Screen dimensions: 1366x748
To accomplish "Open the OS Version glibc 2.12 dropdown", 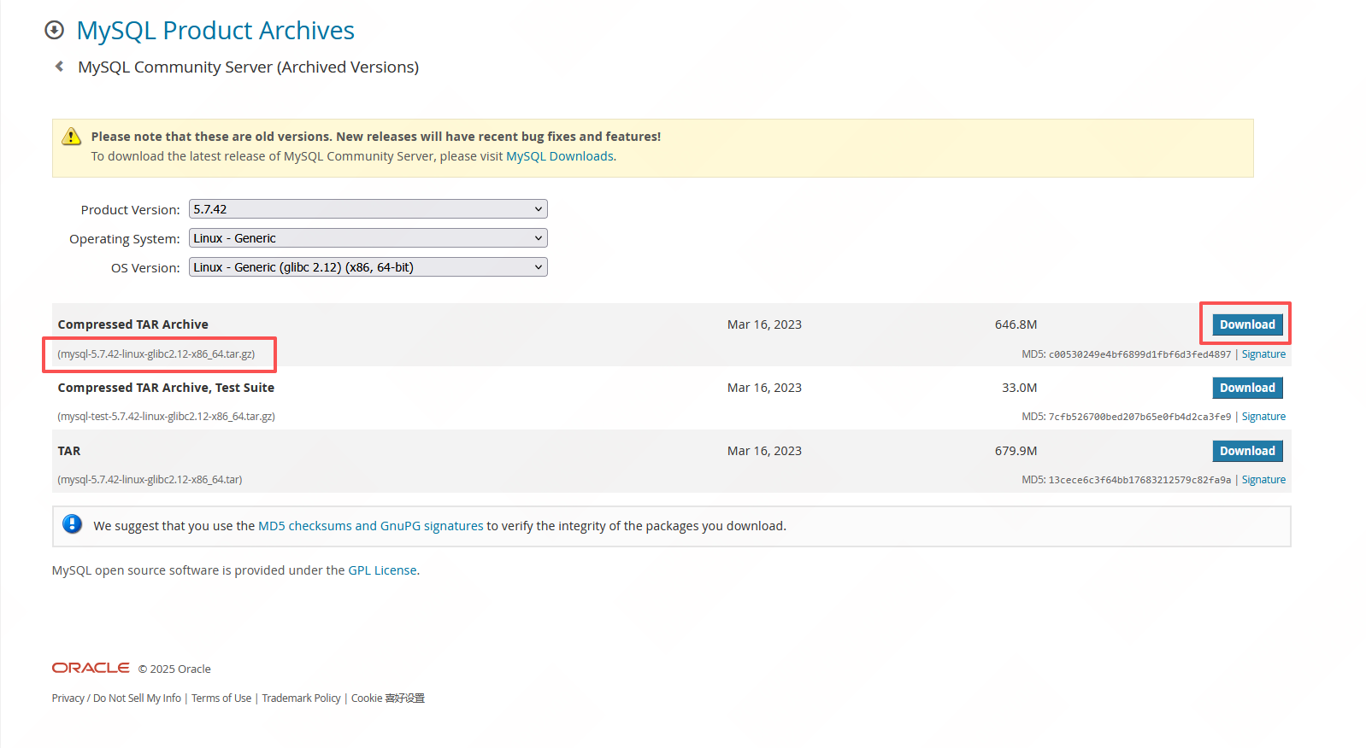I will click(368, 267).
